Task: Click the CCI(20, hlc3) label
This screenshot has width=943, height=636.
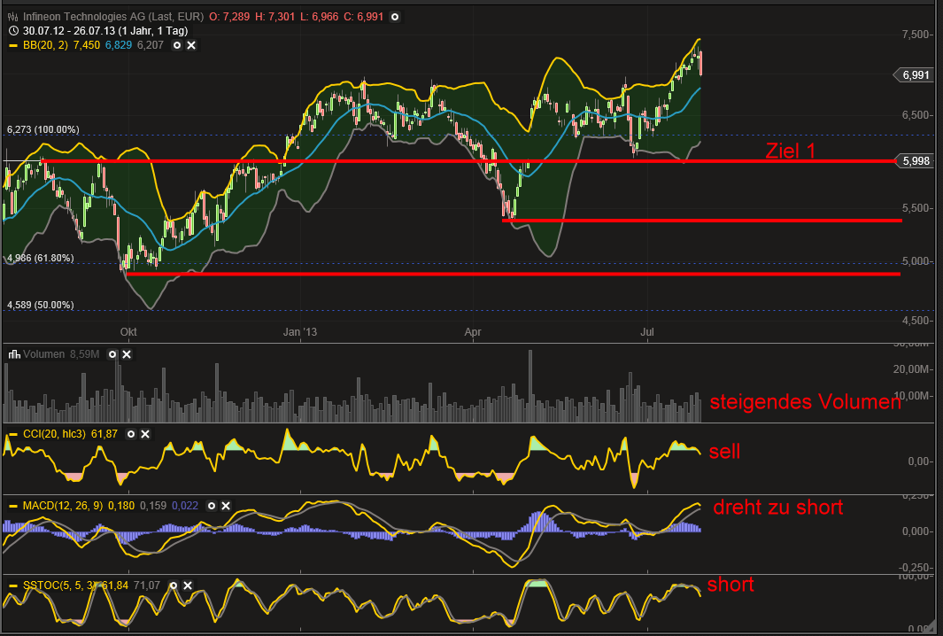Action: coord(54,434)
